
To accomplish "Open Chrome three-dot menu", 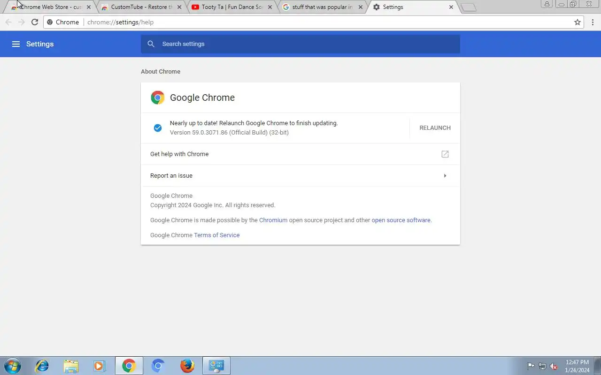I will 593,22.
